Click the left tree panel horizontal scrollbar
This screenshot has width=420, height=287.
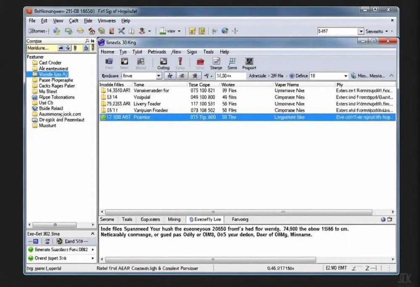tap(55, 225)
